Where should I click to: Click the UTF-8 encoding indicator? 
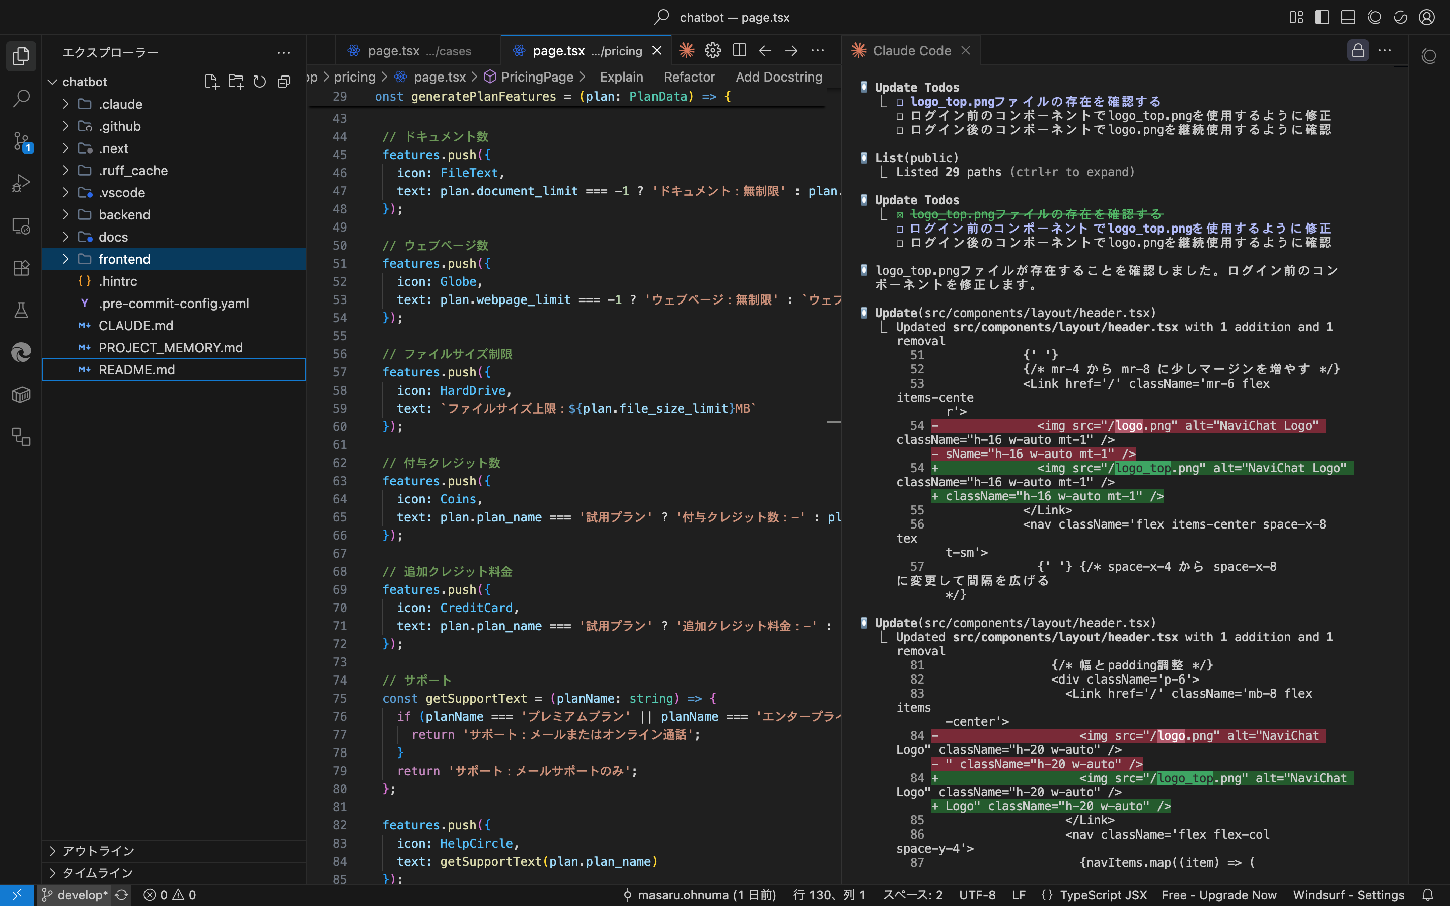click(x=977, y=895)
